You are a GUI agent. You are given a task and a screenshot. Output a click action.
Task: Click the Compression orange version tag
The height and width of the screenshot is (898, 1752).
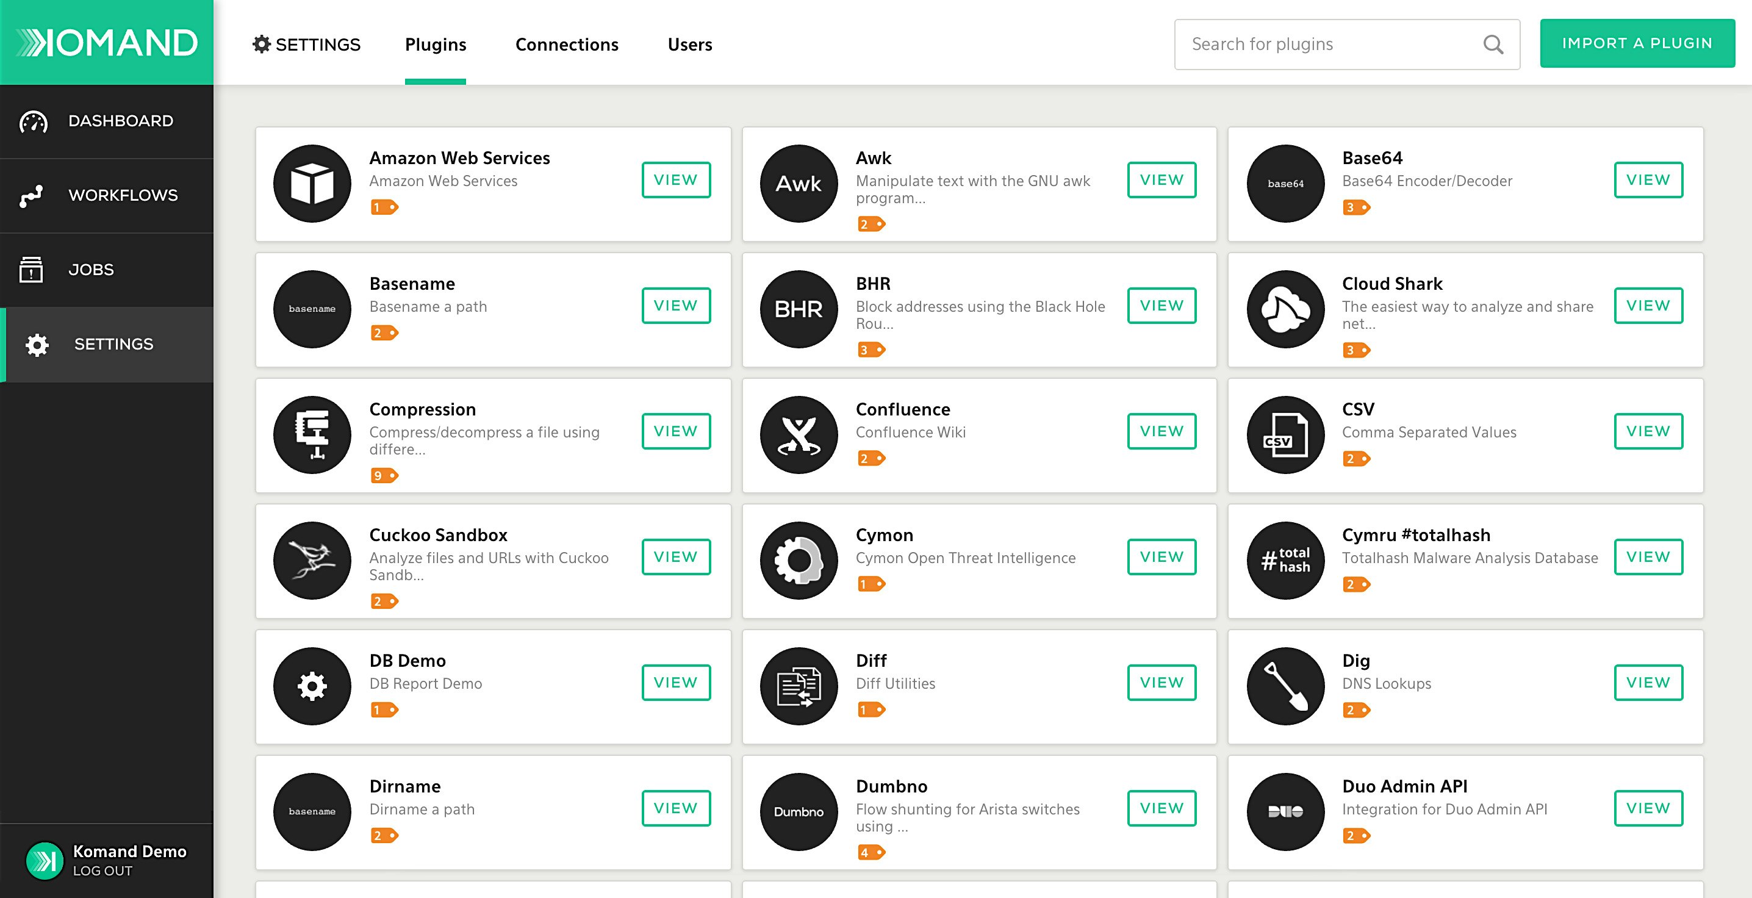384,475
